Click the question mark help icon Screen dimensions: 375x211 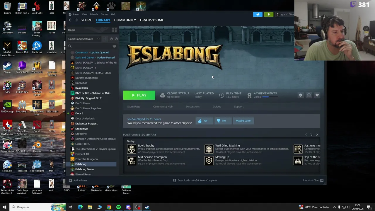[x=277, y=14]
